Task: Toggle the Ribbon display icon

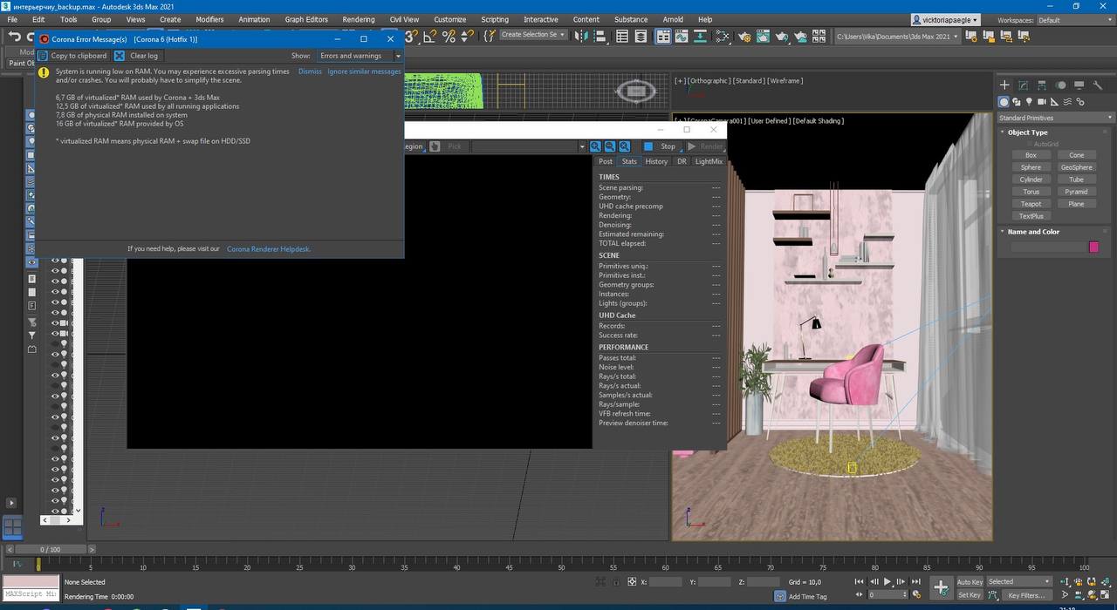Action: [x=663, y=37]
